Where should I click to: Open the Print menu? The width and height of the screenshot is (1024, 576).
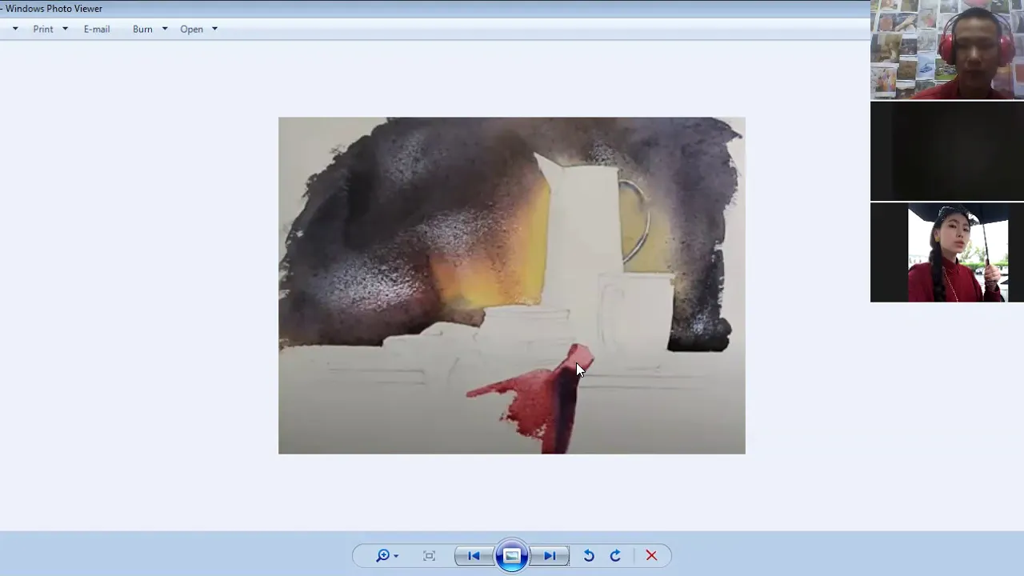click(43, 29)
